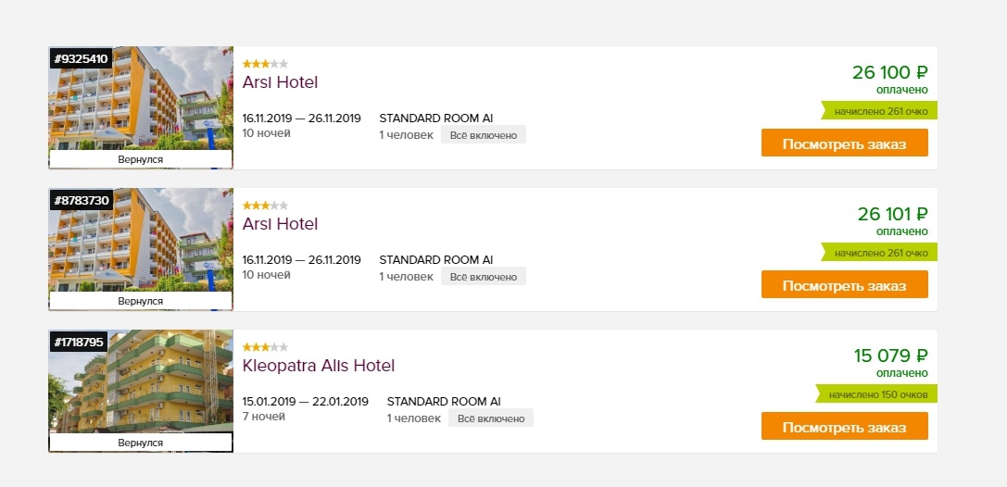Click the 15 079 ₽ price
The width and height of the screenshot is (1007, 487).
pyautogui.click(x=890, y=356)
